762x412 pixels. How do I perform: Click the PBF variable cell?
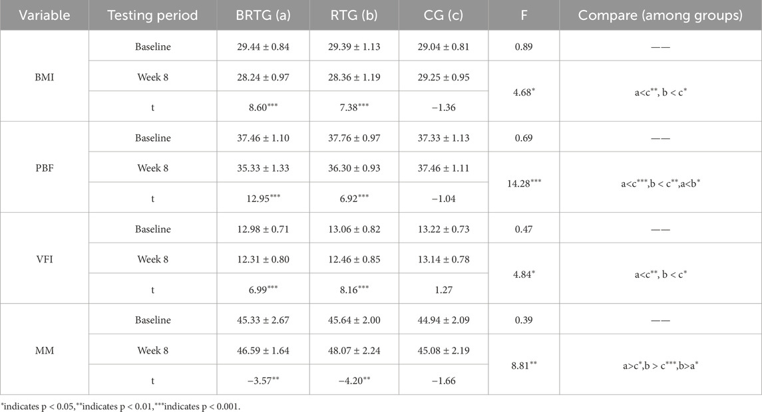coord(45,168)
